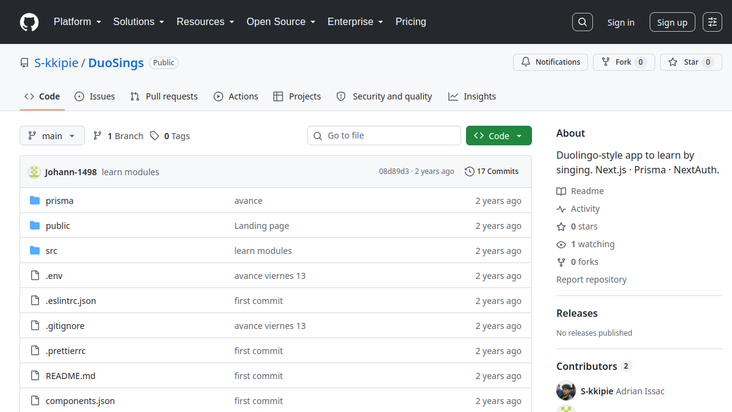Open the DuoSings repository name link
This screenshot has height=412, width=732.
tap(116, 63)
